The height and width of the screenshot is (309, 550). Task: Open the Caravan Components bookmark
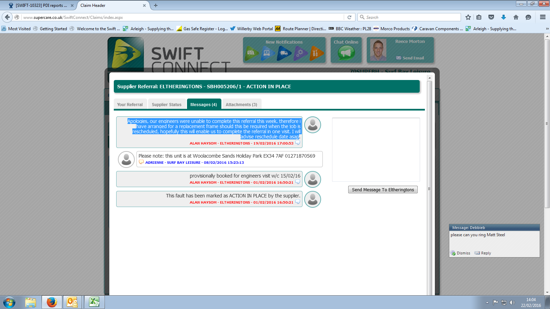click(438, 29)
